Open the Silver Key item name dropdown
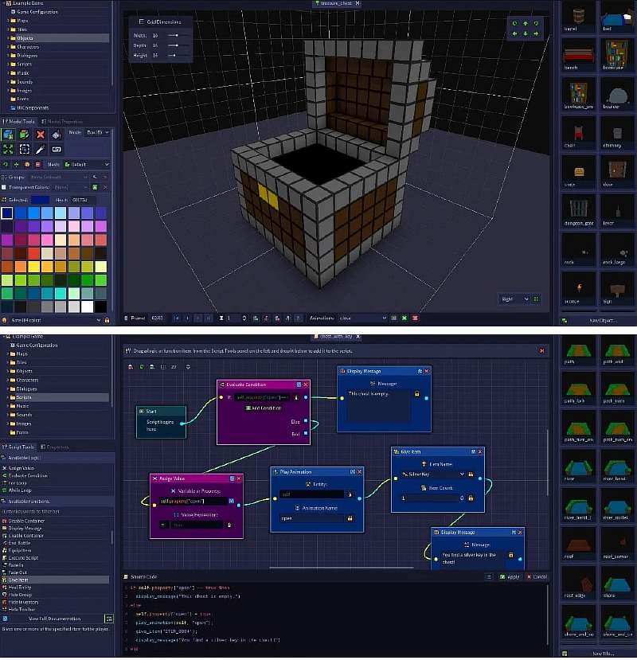Viewport: 637px width, 660px height. [461, 474]
